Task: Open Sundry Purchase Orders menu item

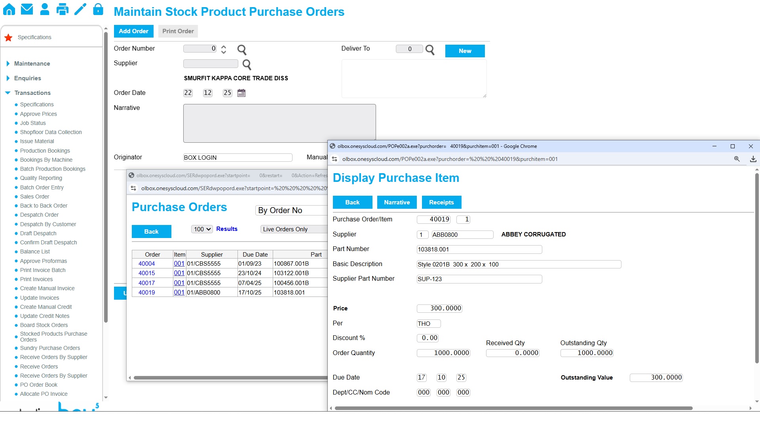Action: point(50,348)
